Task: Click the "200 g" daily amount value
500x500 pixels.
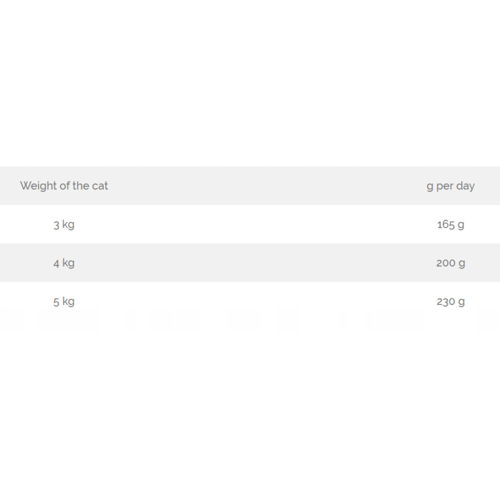Action: point(450,263)
